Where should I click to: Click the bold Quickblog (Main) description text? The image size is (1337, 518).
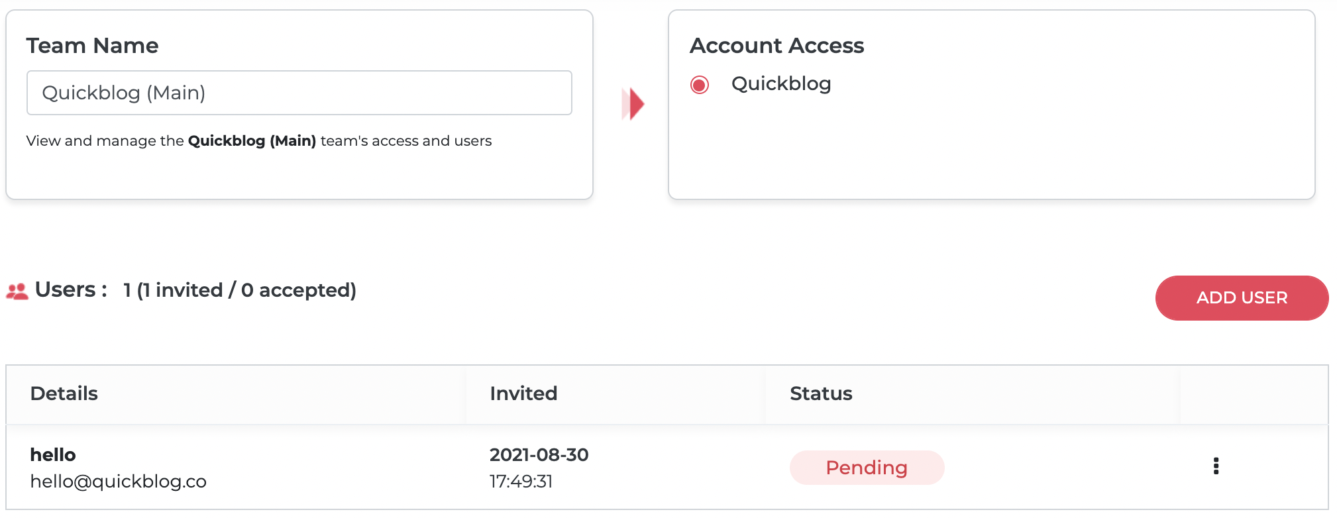pyautogui.click(x=252, y=141)
